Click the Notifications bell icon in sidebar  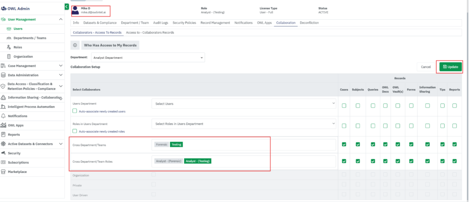tap(4, 116)
